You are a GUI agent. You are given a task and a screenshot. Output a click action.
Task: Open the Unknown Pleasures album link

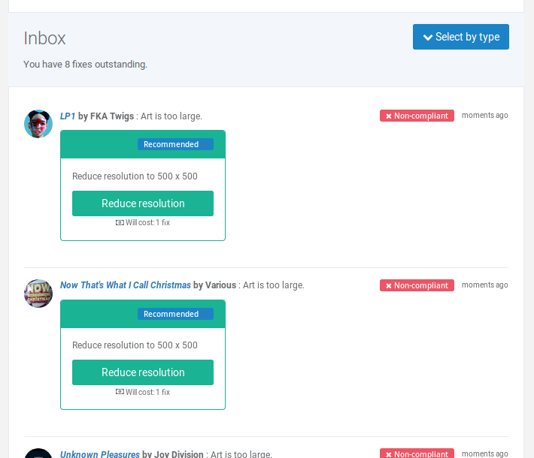click(x=100, y=454)
